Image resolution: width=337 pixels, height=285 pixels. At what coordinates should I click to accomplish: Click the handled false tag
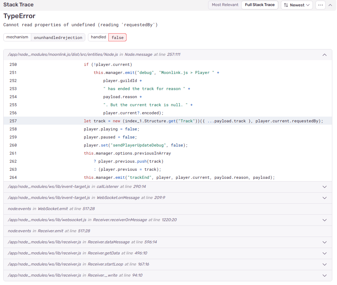pyautogui.click(x=117, y=37)
